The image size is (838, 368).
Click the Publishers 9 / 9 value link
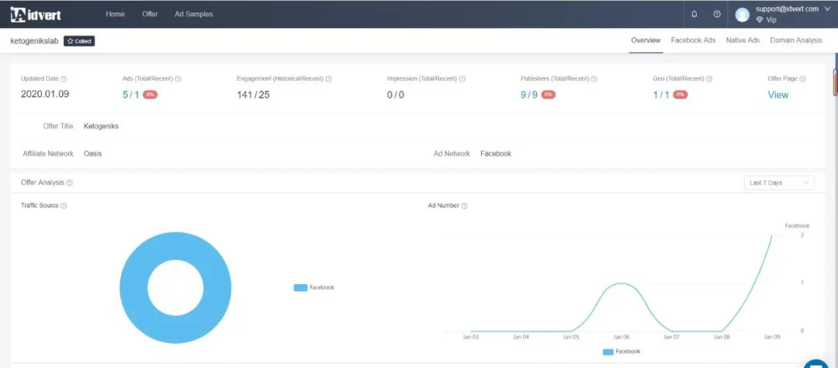point(529,95)
